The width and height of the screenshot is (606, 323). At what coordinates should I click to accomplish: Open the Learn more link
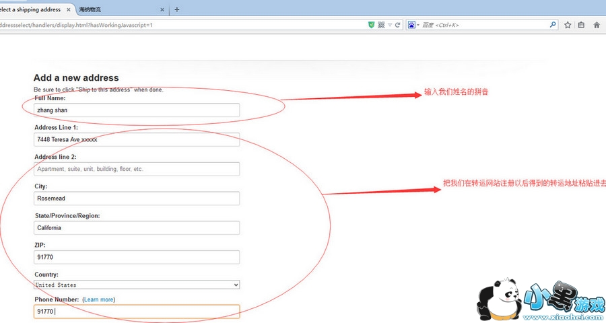(x=98, y=299)
